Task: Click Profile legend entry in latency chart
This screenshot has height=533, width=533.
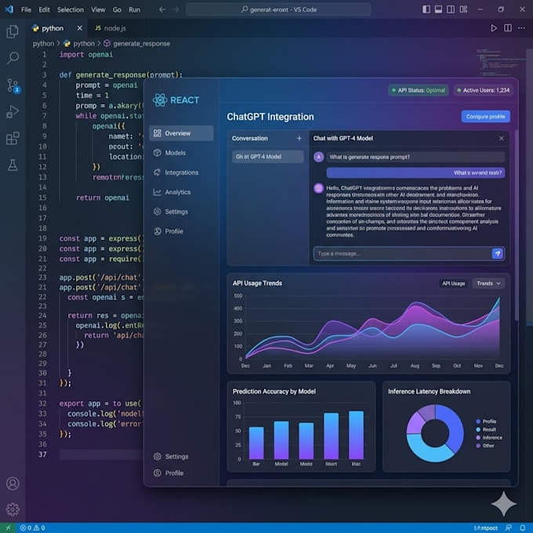Action: [x=486, y=422]
